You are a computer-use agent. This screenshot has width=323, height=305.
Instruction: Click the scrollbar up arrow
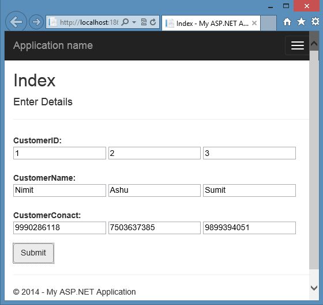pos(314,43)
